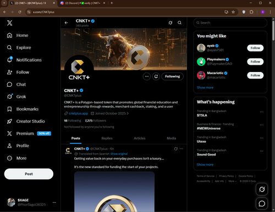Follow the Macariotic account

(x=255, y=75)
